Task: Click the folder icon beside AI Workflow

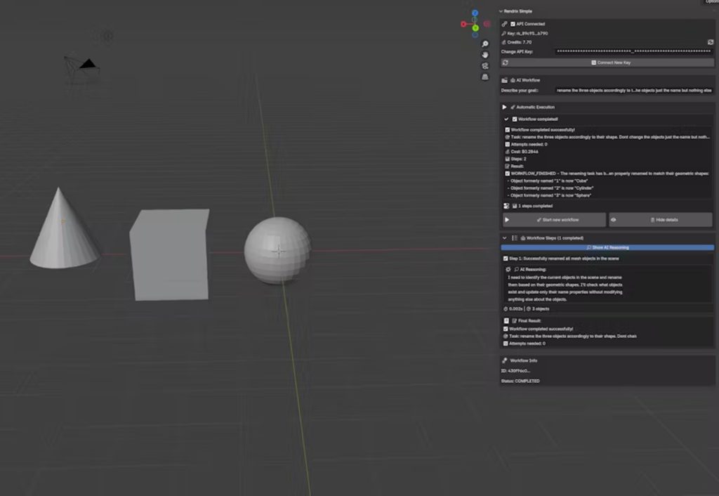Action: 504,80
